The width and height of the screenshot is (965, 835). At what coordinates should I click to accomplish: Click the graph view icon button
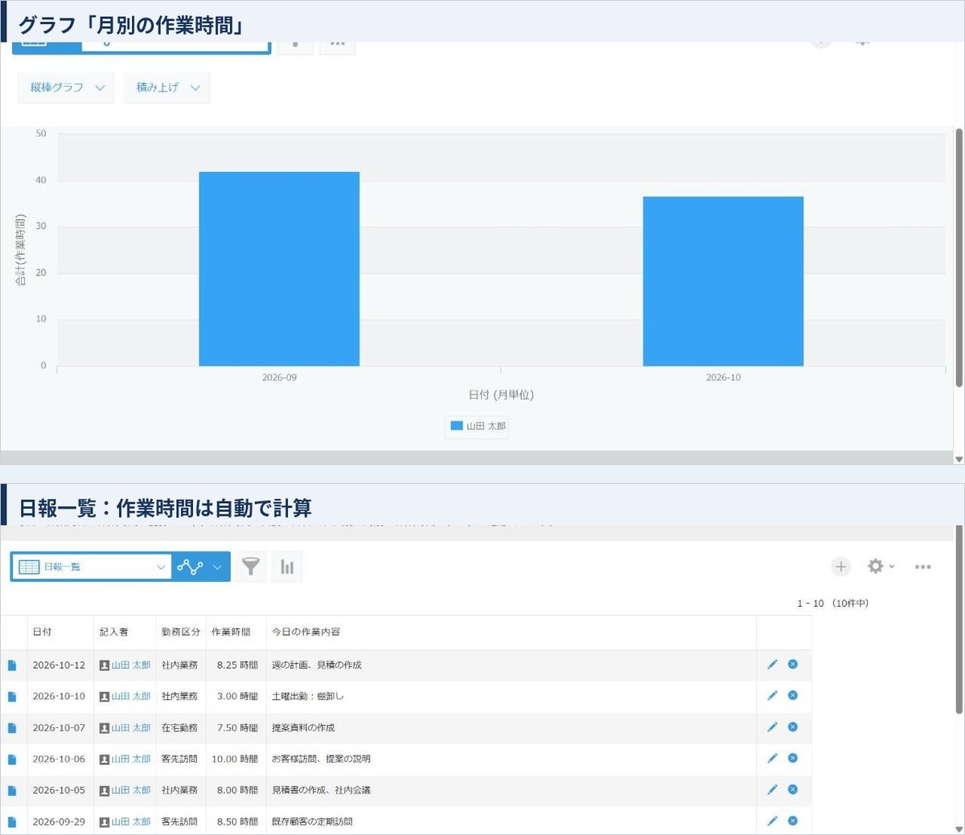191,567
